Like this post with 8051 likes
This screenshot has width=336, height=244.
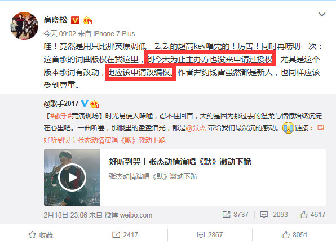tap(294, 235)
